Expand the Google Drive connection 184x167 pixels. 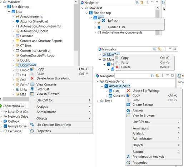(x=1, y=126)
